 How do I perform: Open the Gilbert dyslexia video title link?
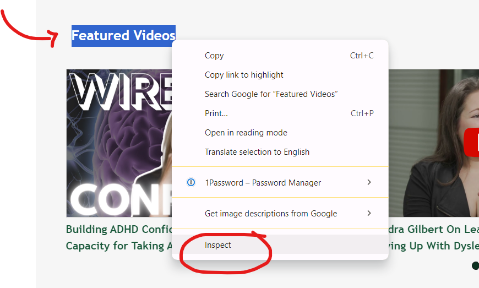[x=435, y=237]
